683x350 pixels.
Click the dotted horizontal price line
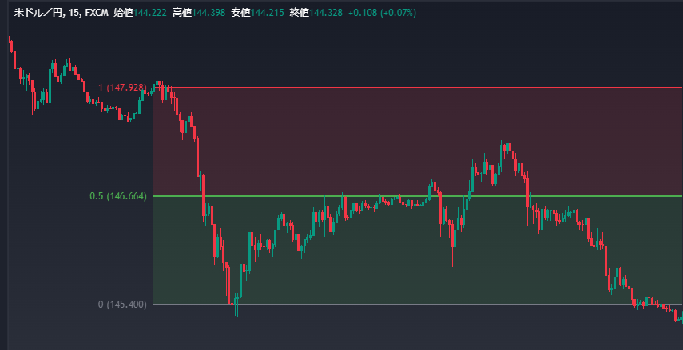pos(80,230)
